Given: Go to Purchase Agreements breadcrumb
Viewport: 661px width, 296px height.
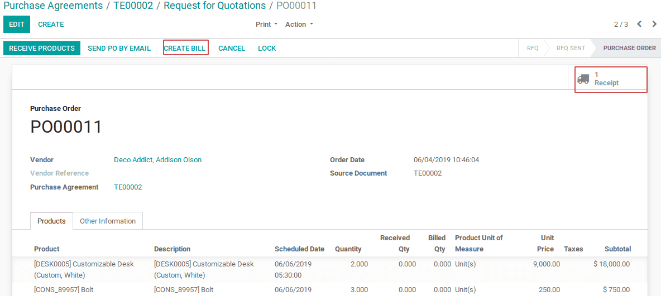Looking at the screenshot, I should click(x=53, y=6).
